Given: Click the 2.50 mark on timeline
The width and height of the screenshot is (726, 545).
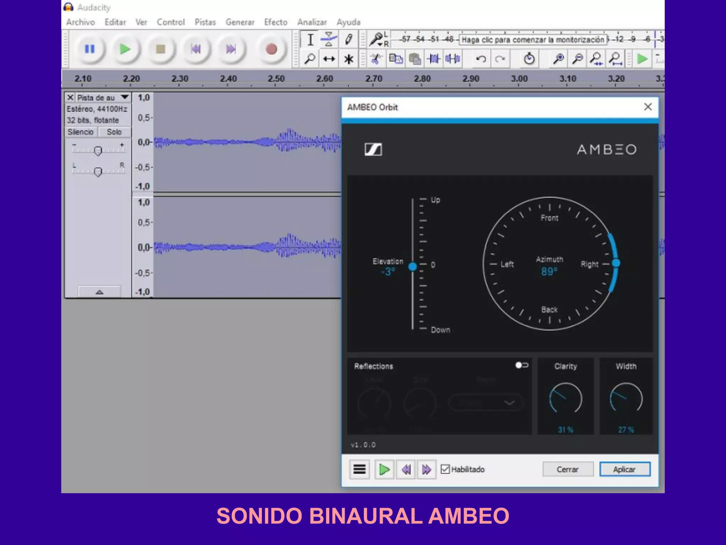Looking at the screenshot, I should tap(276, 79).
